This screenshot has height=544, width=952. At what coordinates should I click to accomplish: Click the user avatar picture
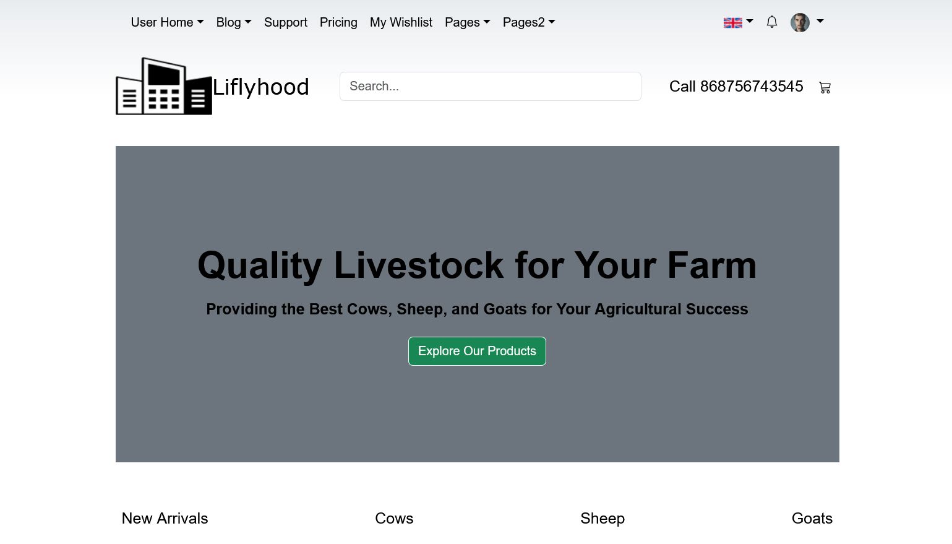point(800,23)
